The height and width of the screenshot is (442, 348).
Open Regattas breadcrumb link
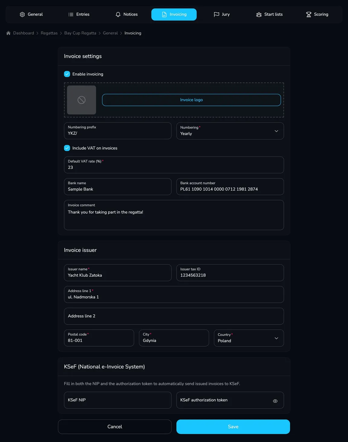click(49, 33)
